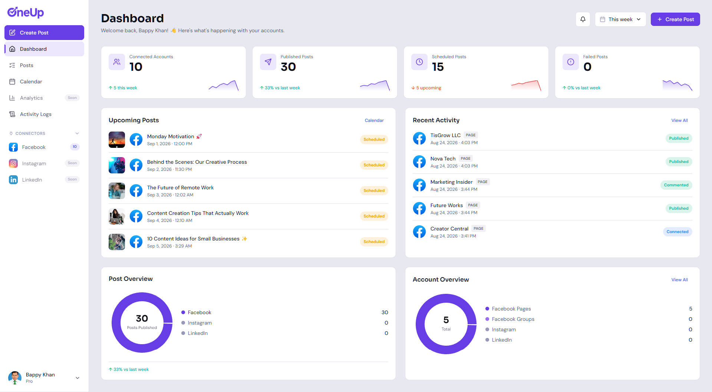Click the Bappy Khan avatar photo

pos(15,378)
